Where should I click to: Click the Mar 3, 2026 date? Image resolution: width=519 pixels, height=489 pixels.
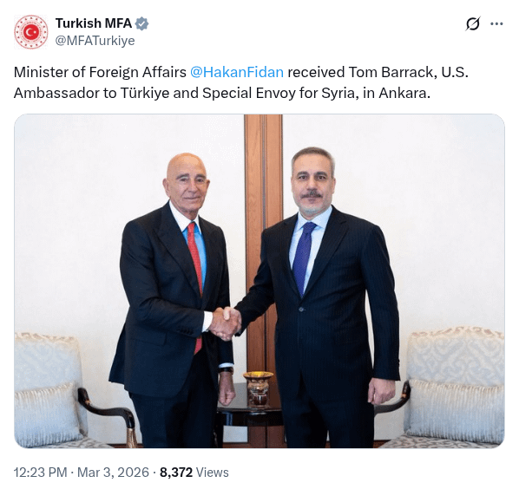click(113, 473)
